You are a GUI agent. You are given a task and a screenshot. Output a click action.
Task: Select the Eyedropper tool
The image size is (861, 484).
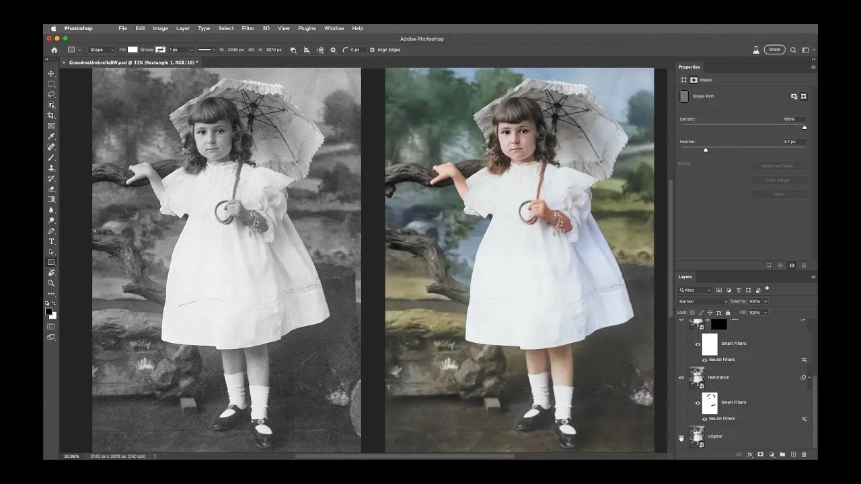(x=51, y=136)
